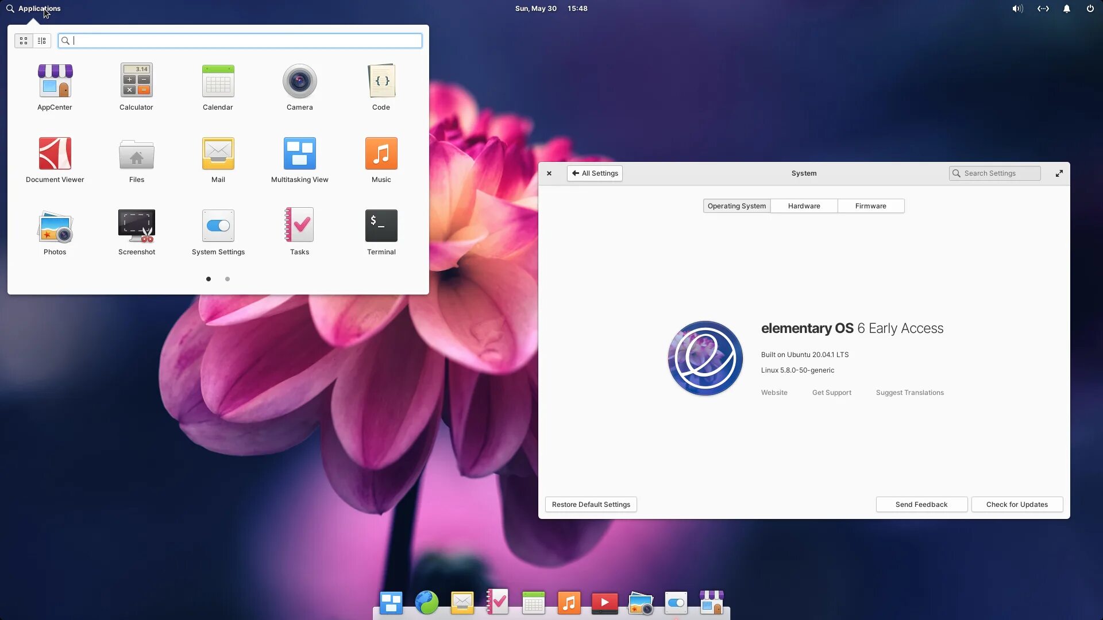Open the network indicator menu

1043,9
